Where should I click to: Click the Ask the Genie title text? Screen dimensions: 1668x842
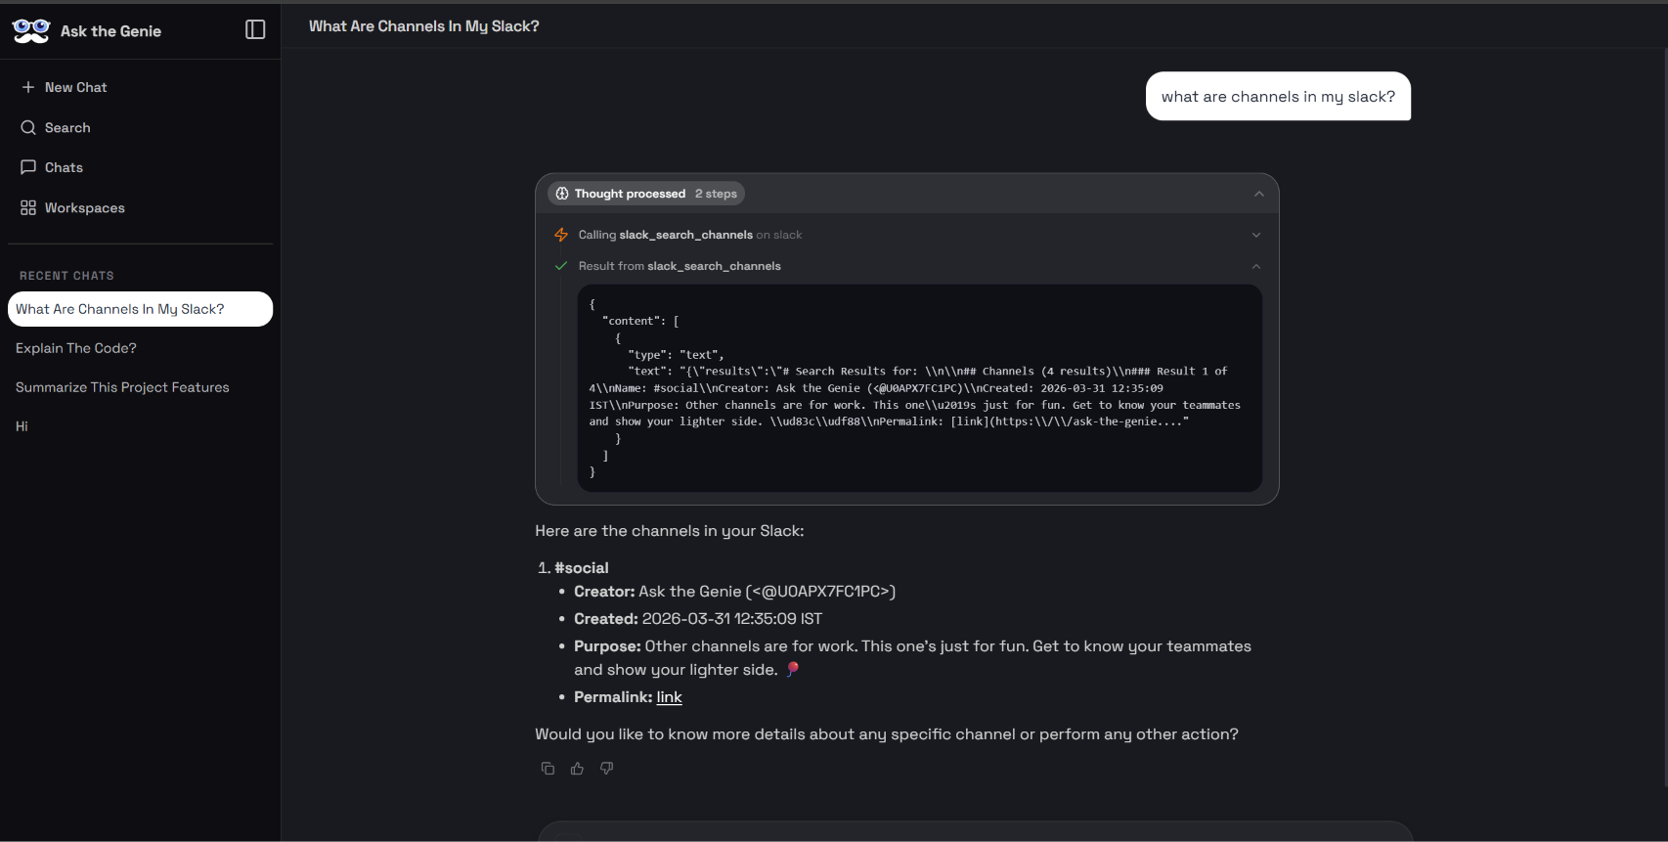click(x=110, y=31)
